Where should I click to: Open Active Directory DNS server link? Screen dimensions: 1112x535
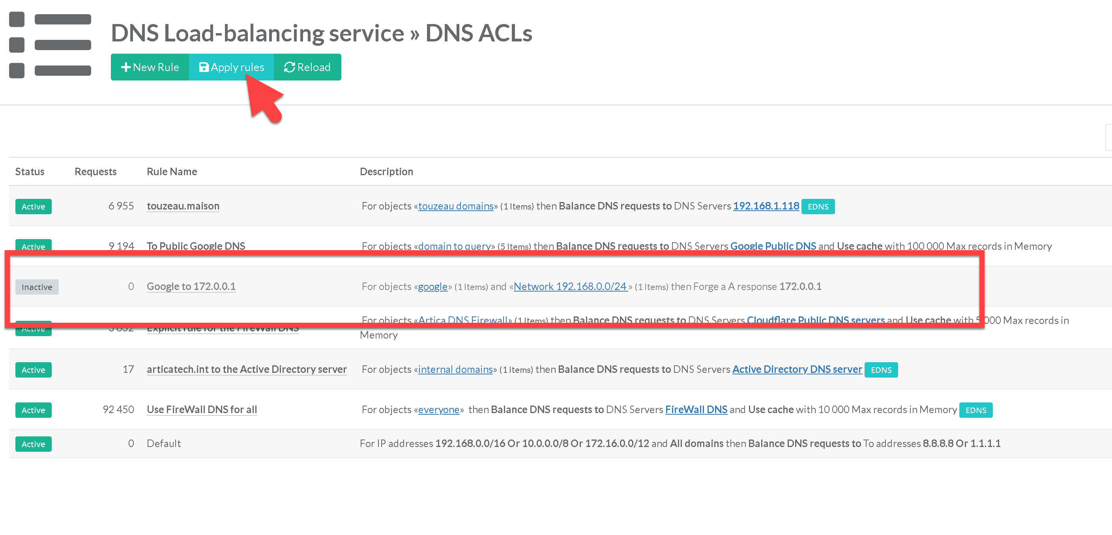click(797, 369)
